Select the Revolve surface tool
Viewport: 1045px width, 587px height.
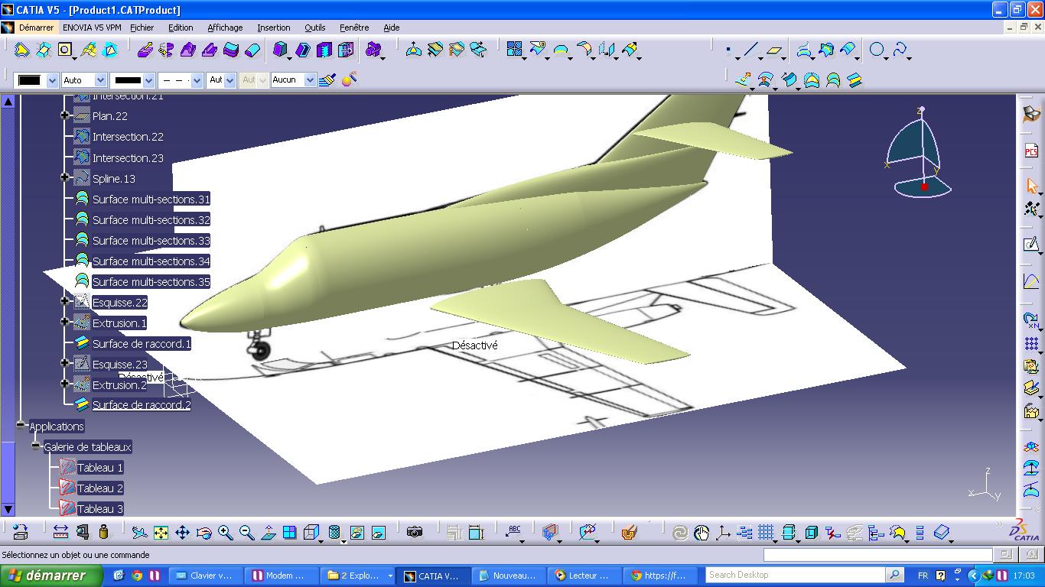tap(166, 50)
